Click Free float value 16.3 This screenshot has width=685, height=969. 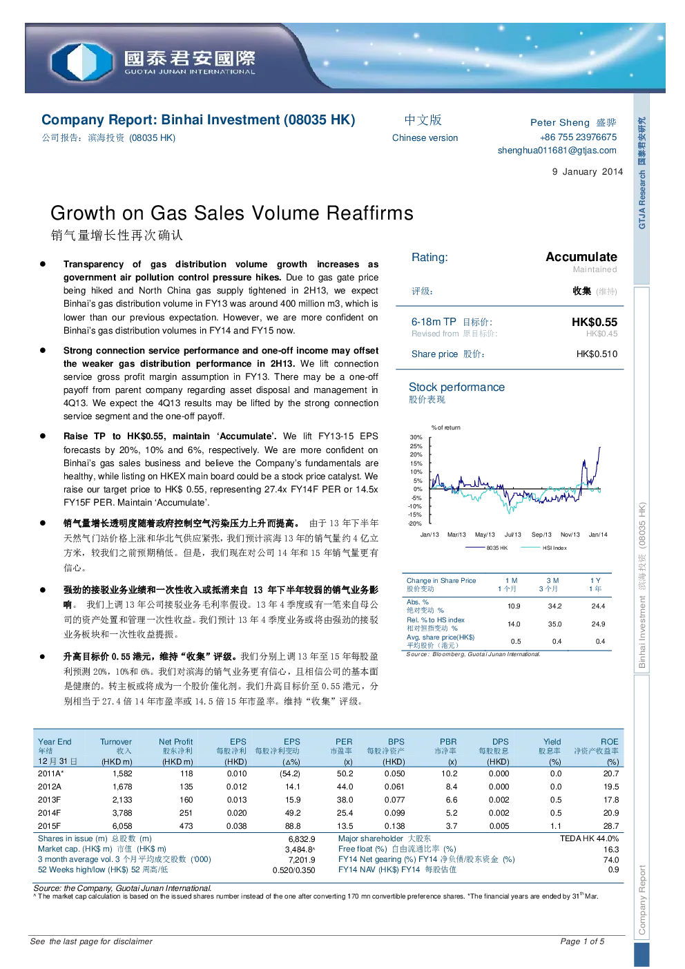(x=611, y=850)
